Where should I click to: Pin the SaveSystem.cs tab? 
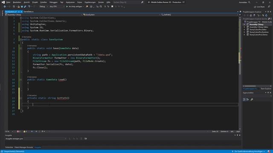(x=19, y=11)
